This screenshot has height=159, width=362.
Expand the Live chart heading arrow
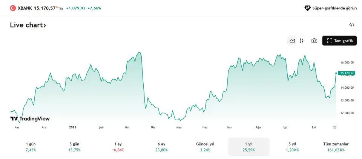(44, 26)
